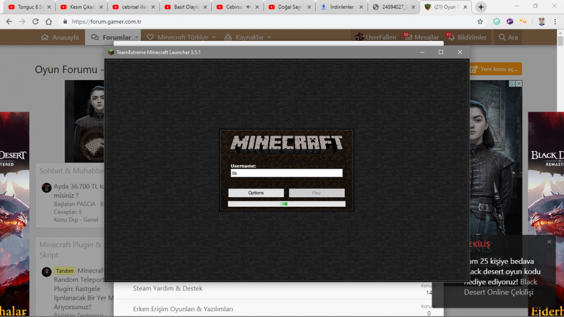564x317 pixels.
Task: Open Kaynaklar menu item
Action: click(245, 37)
